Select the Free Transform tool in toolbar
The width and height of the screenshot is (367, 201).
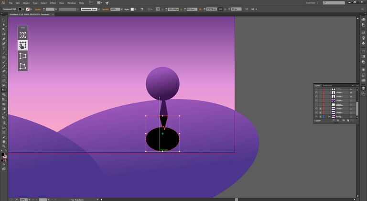click(x=4, y=90)
